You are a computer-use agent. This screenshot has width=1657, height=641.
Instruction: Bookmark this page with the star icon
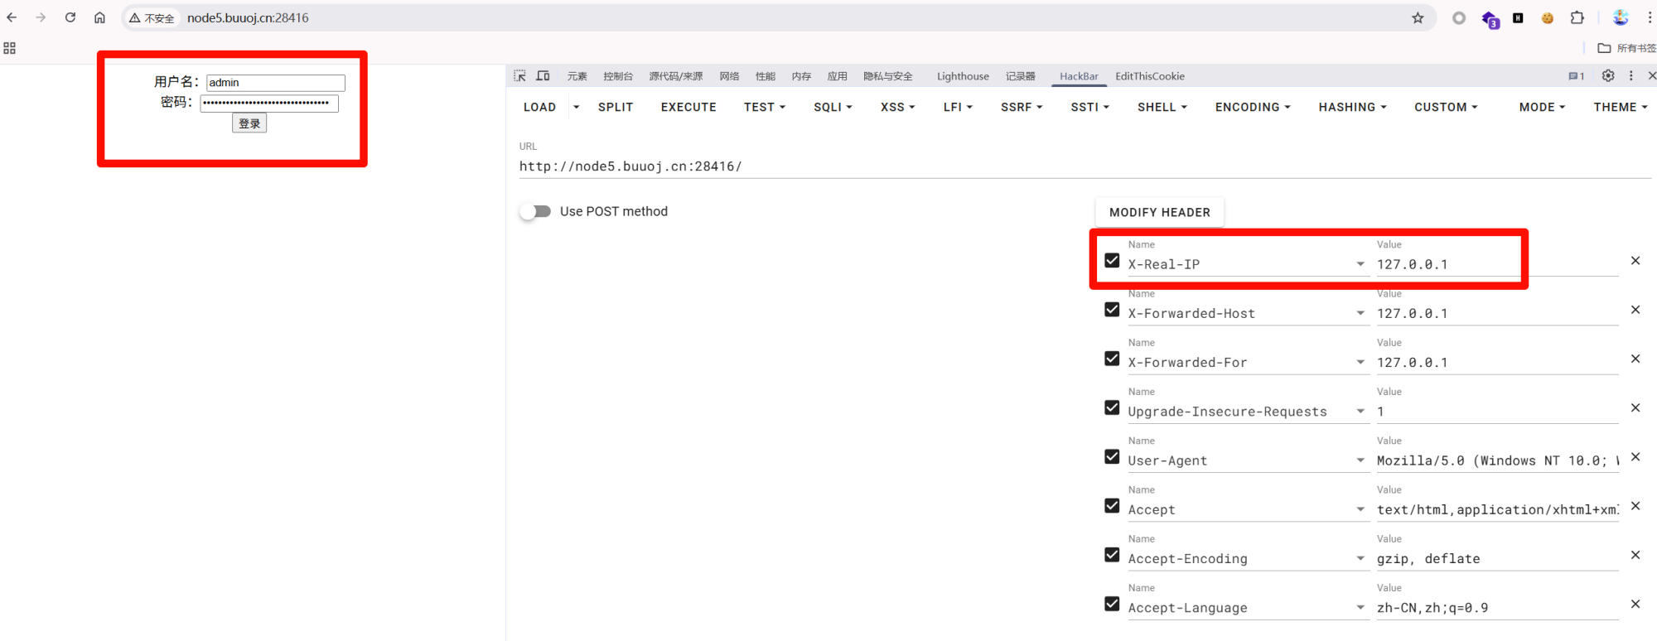pos(1418,17)
